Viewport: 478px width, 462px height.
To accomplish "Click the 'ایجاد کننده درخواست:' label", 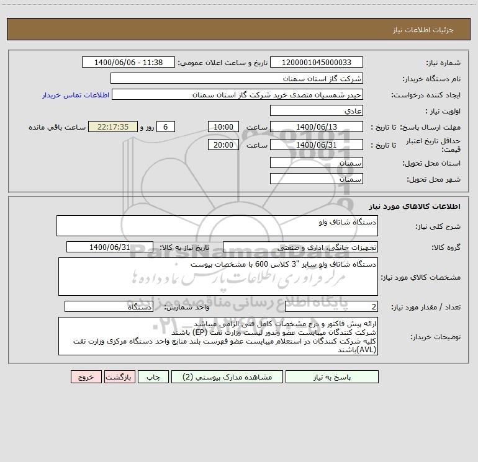I will (426, 95).
